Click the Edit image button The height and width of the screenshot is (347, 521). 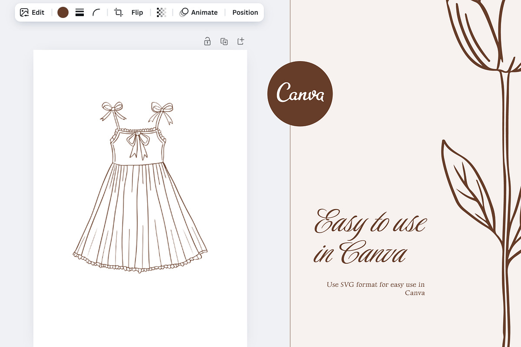[x=32, y=13]
